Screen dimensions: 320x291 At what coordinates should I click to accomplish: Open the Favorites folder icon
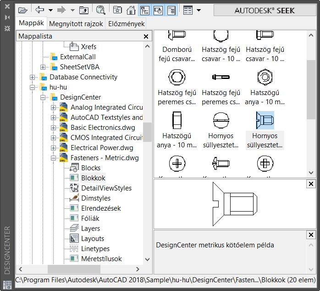point(117,10)
